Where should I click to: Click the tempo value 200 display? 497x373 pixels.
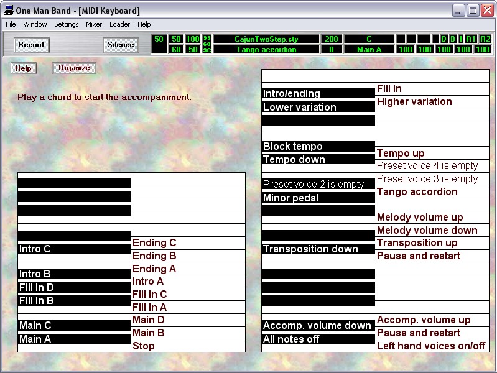pyautogui.click(x=331, y=39)
